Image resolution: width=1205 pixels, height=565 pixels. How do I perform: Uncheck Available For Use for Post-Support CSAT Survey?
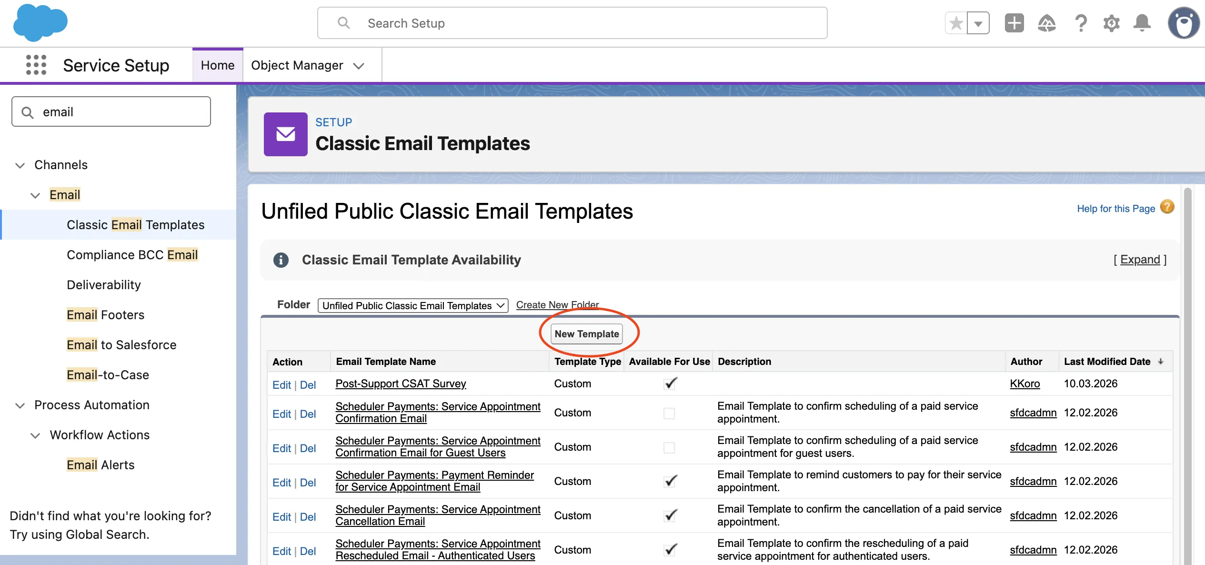pyautogui.click(x=670, y=383)
